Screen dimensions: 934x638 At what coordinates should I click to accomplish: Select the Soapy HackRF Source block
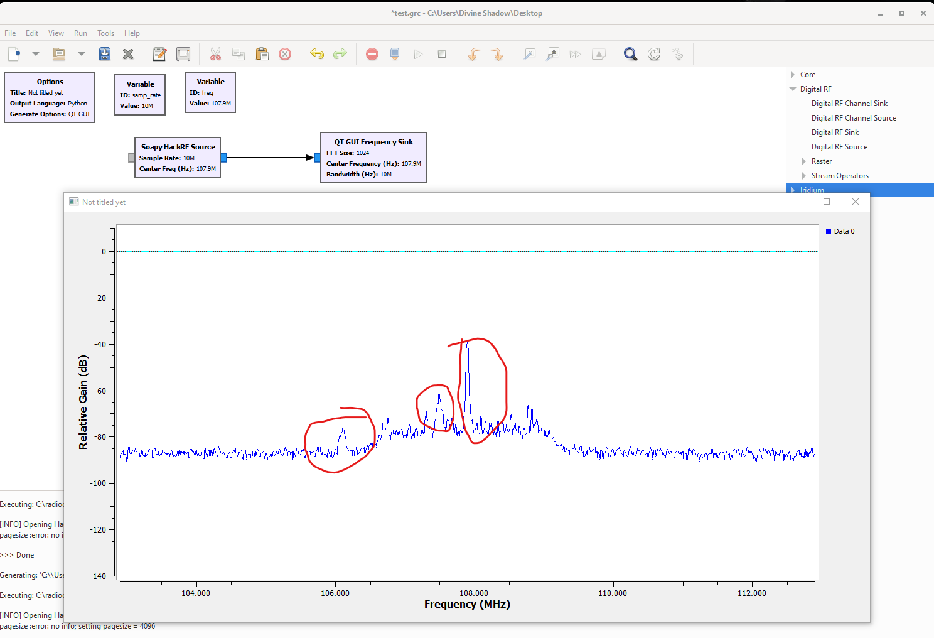coord(178,158)
